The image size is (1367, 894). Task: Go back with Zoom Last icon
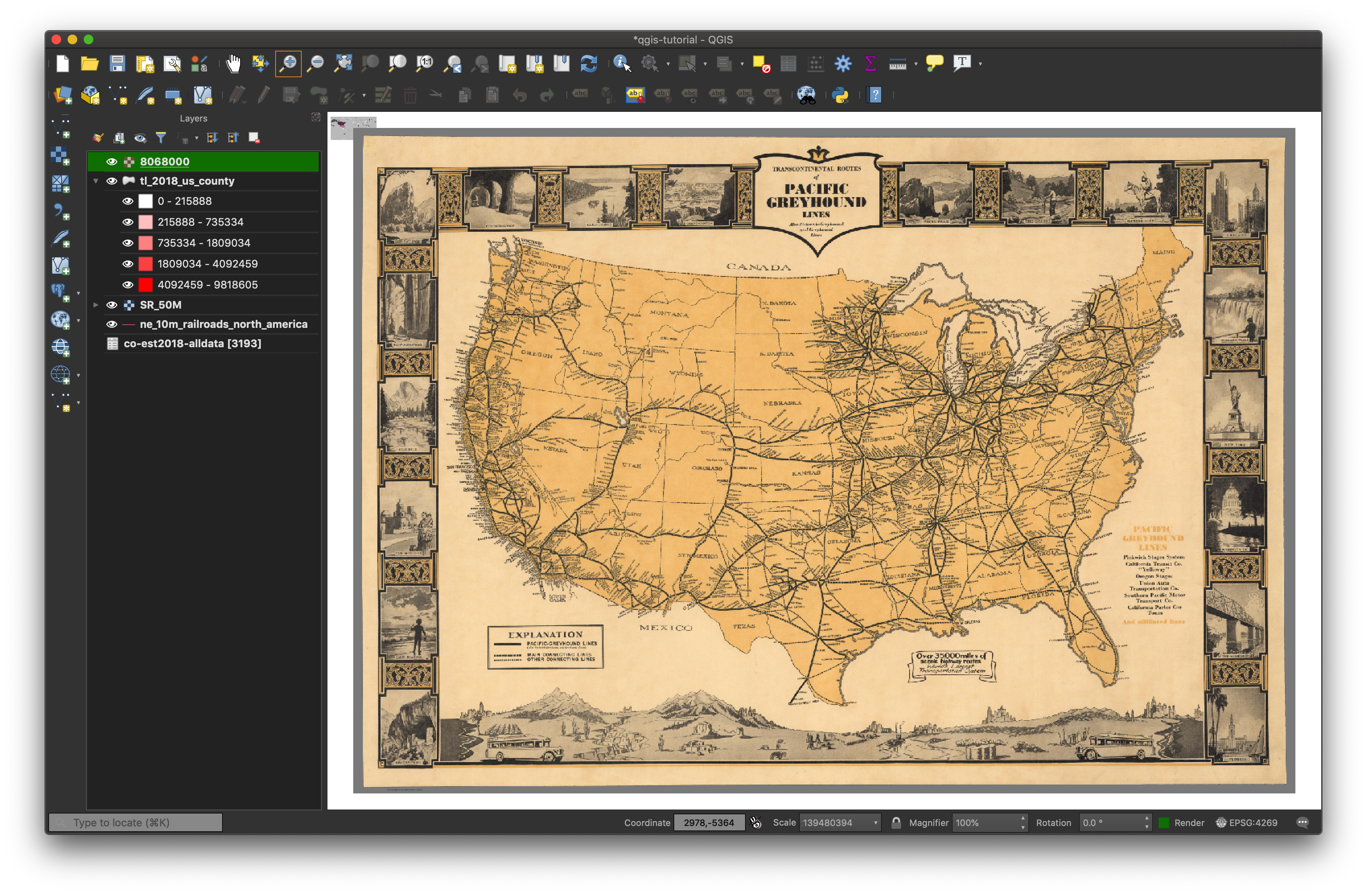click(x=453, y=63)
